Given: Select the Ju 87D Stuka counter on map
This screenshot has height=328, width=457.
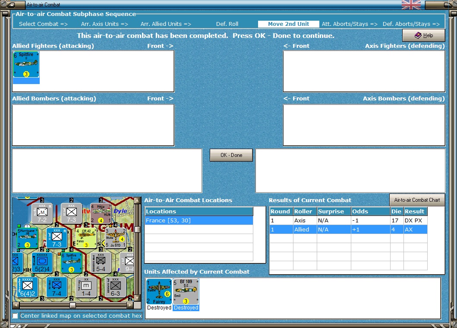Looking at the screenshot, I should (x=115, y=238).
